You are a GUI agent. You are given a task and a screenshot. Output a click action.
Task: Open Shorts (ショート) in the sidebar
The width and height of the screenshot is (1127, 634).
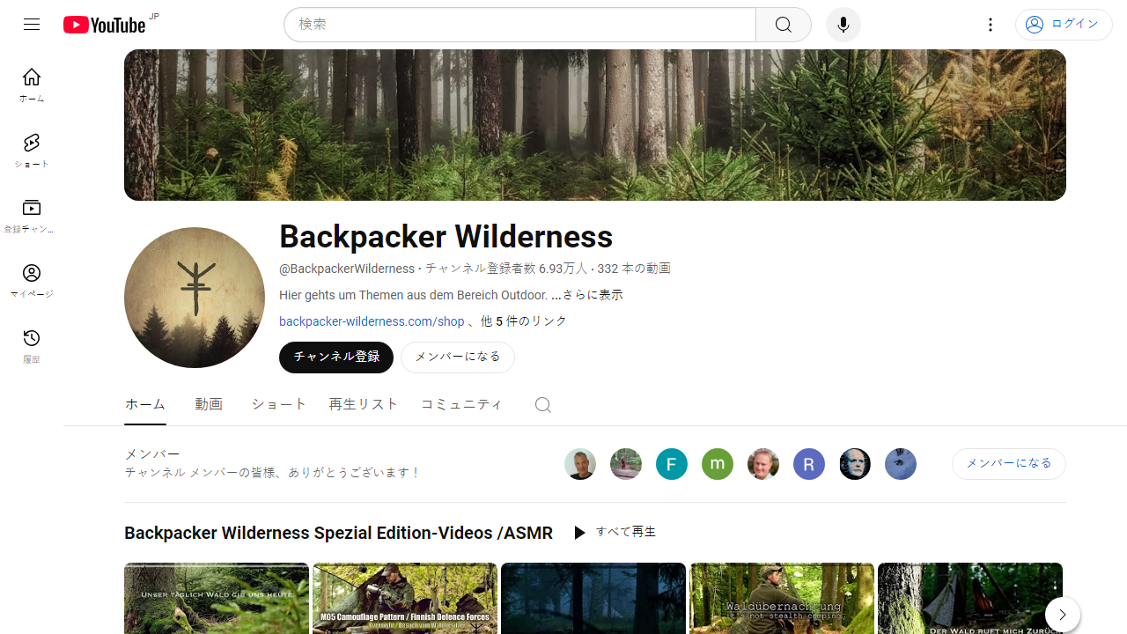32,151
